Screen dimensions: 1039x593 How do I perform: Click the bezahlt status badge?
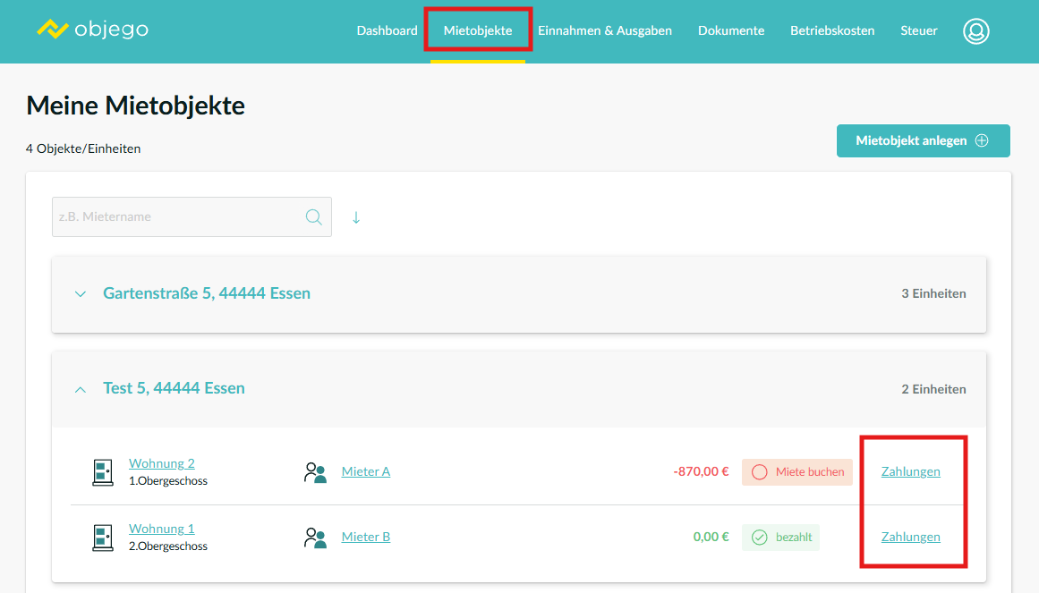click(x=780, y=538)
